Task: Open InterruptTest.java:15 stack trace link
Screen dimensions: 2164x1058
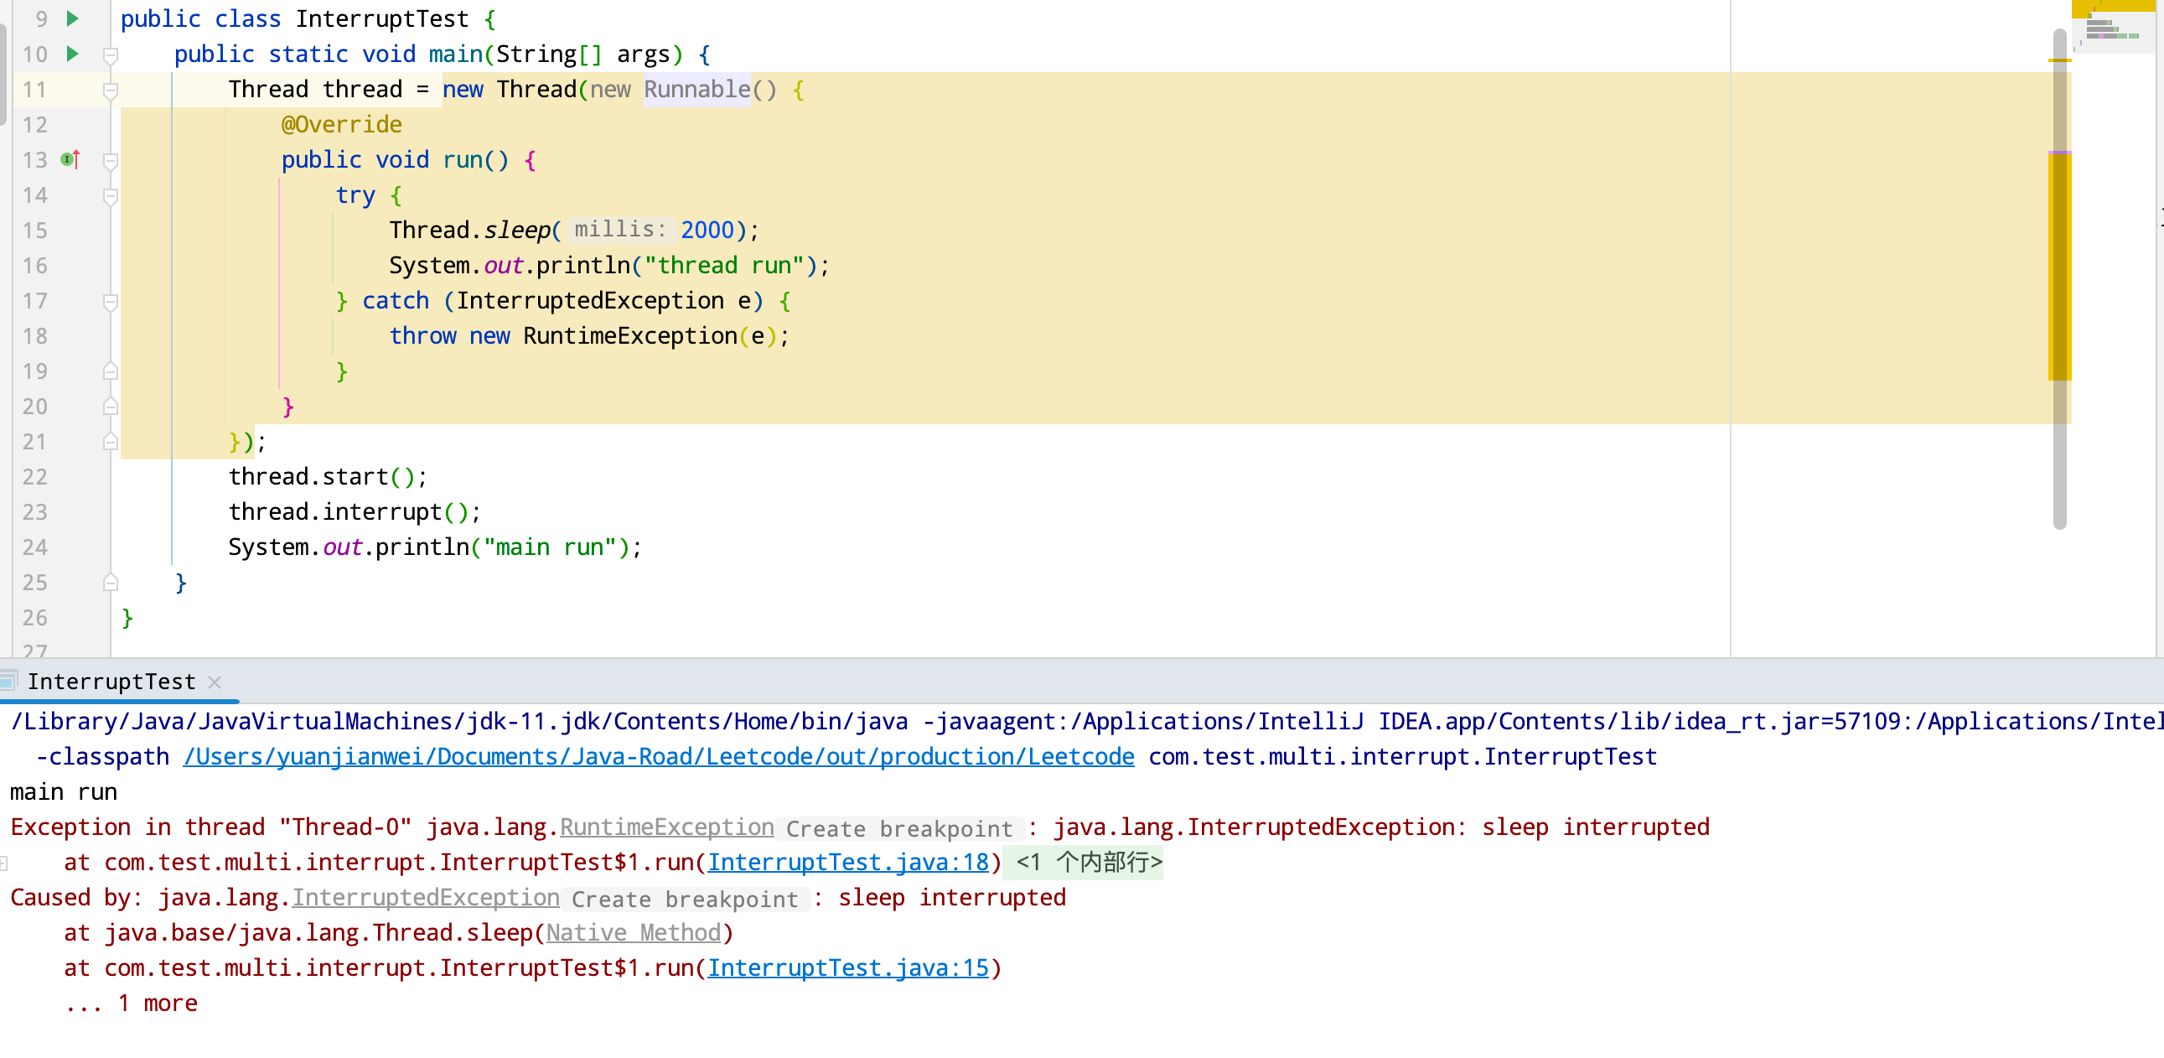Action: tap(847, 969)
